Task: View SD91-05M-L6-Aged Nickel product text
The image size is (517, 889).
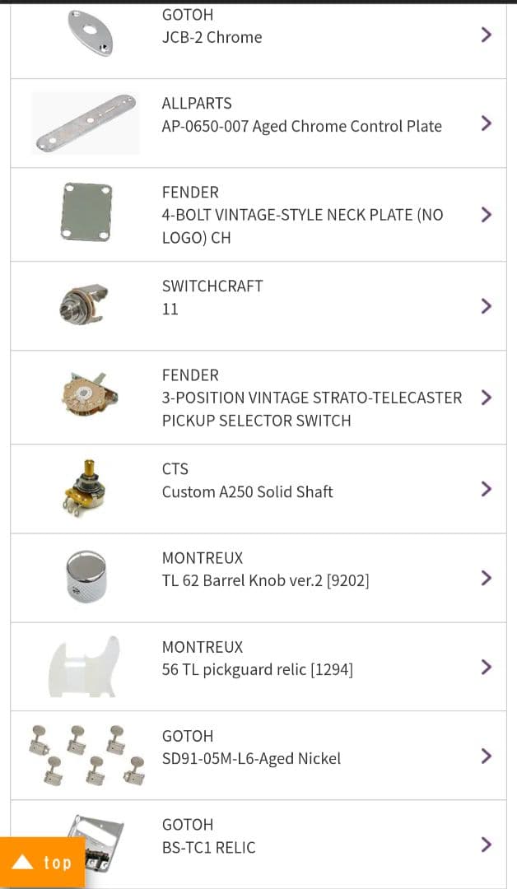Action: (251, 758)
